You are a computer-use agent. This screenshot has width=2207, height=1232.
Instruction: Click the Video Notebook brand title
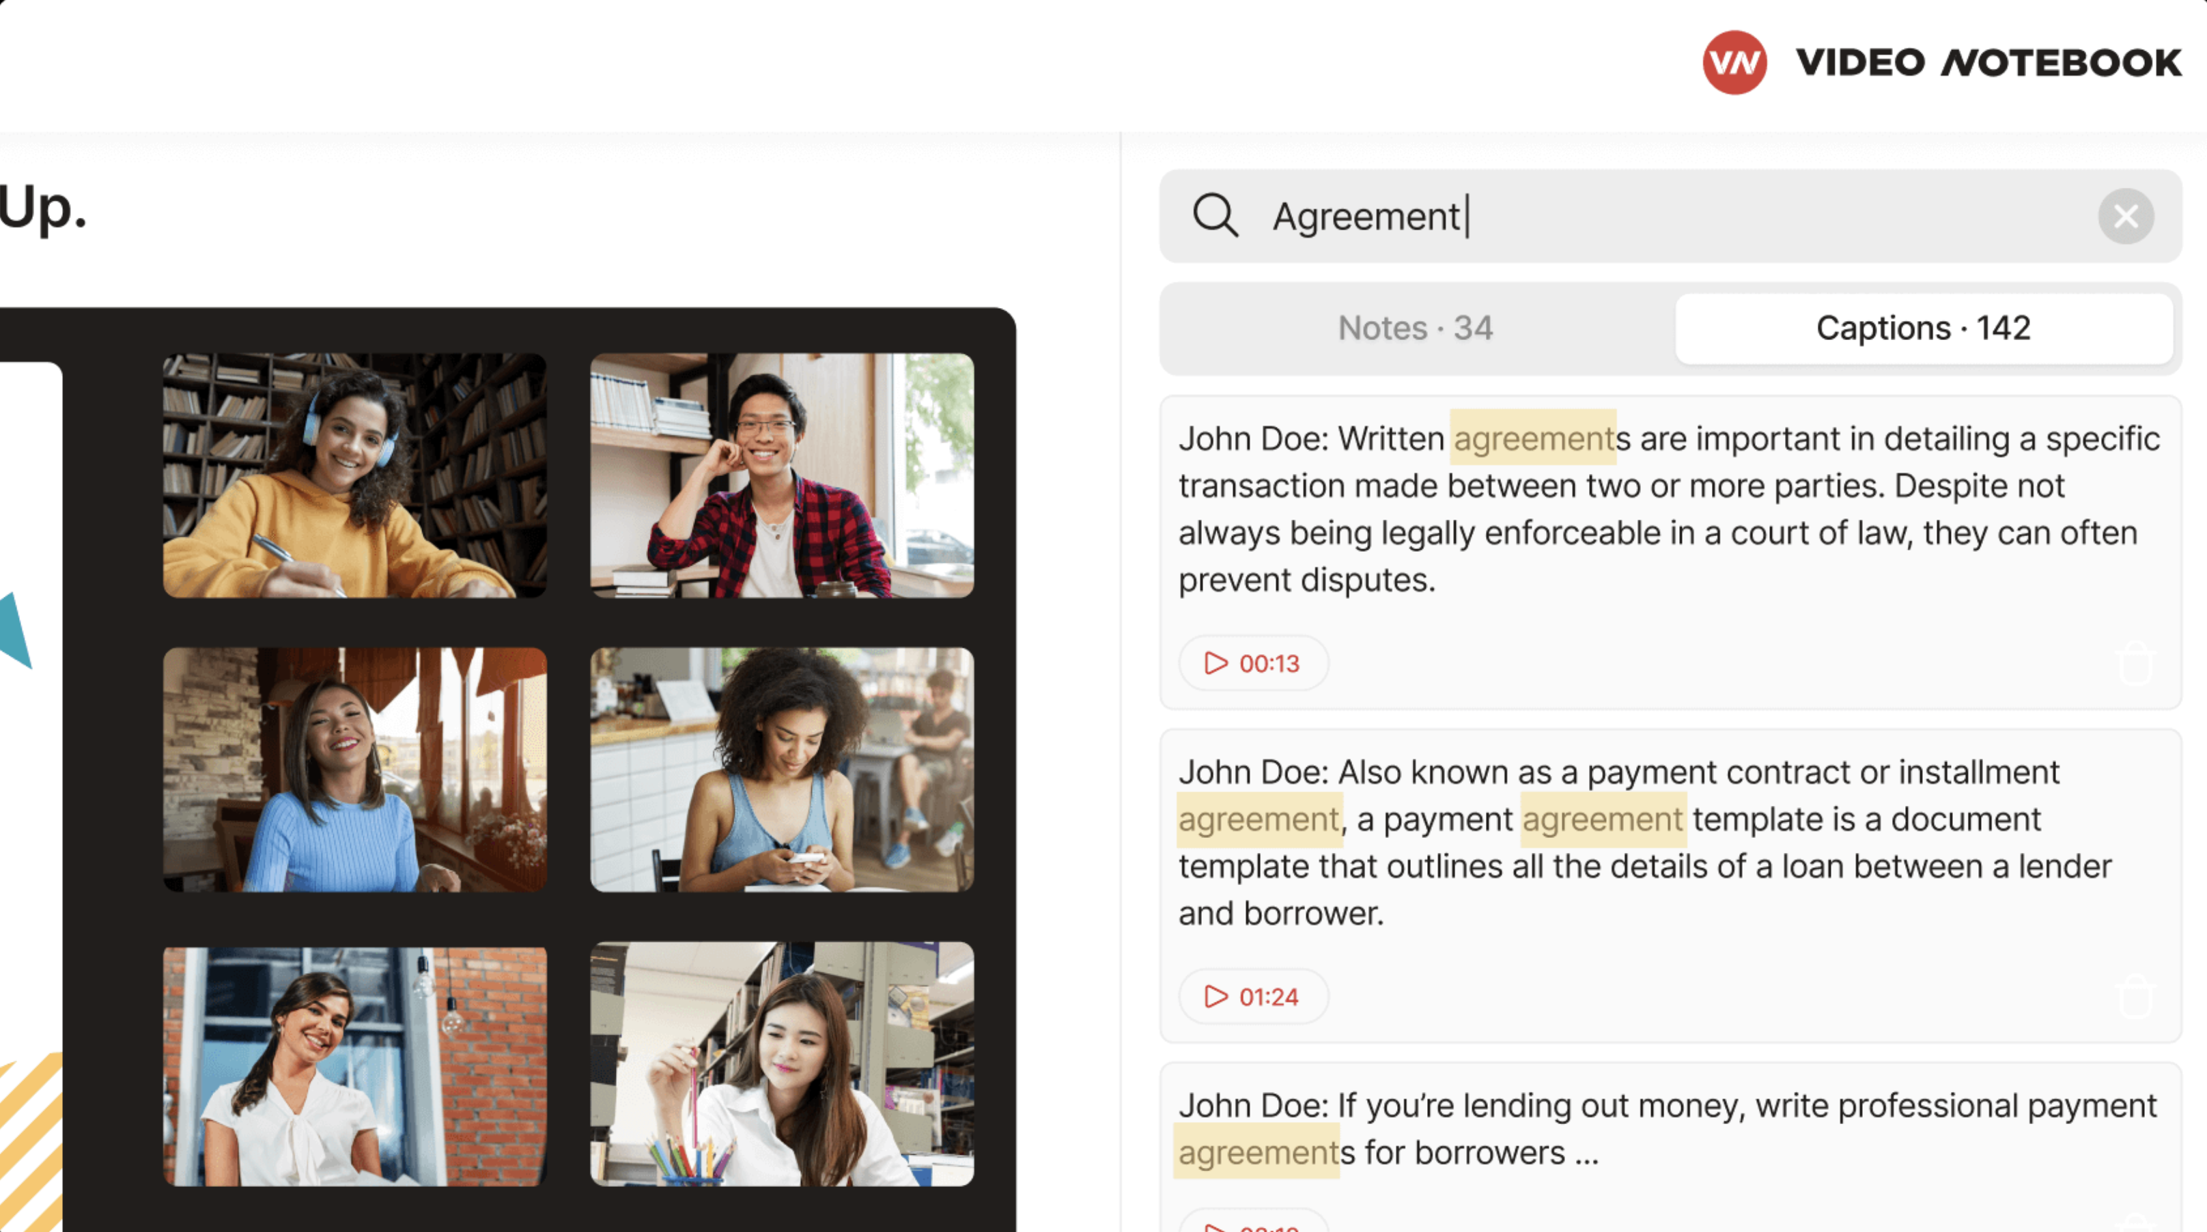point(1988,63)
